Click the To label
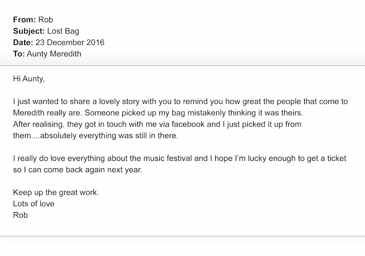This screenshot has height=256, width=365. tap(19, 54)
